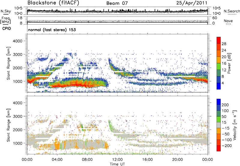Click the "3000" tick on velocity panel axis
The image size is (240, 166).
click(x=17, y=116)
